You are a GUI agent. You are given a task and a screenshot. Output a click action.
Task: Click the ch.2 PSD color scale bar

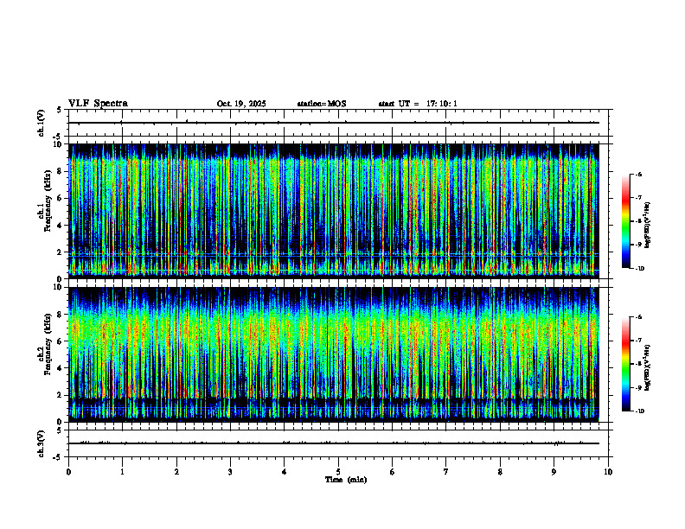[x=625, y=364]
